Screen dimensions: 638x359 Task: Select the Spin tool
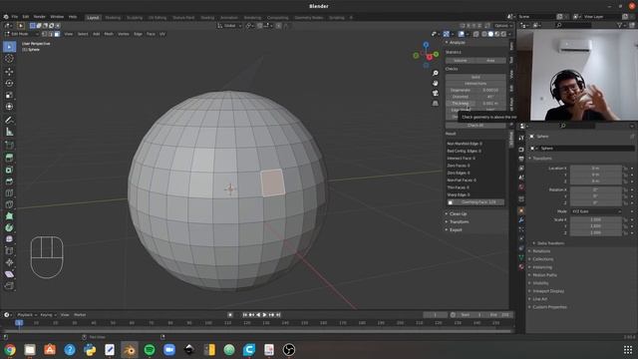coord(9,227)
